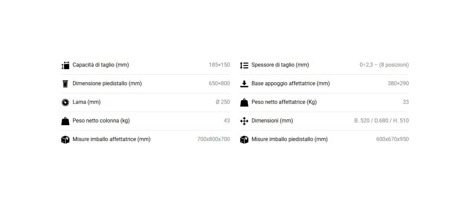Click the weight icon beside Peso netto affettatrice
The image size is (470, 205).
click(x=244, y=102)
